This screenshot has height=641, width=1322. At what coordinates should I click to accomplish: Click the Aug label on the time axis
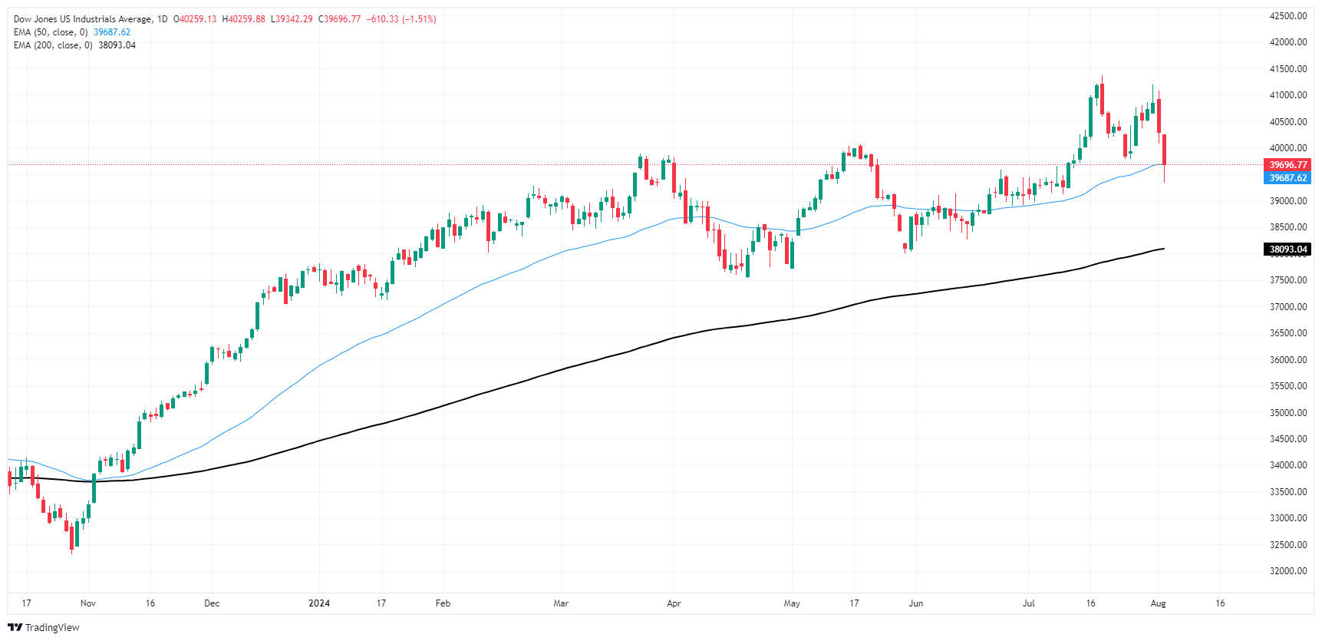[x=1159, y=603]
